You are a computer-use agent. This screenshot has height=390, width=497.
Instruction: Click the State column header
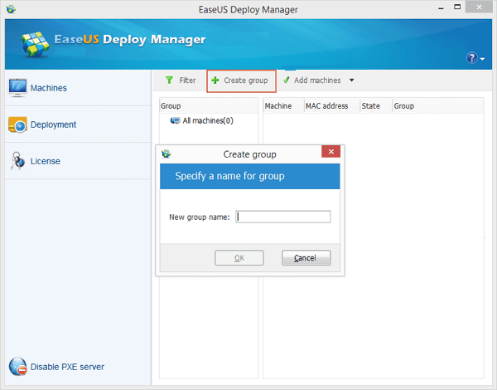click(x=370, y=106)
